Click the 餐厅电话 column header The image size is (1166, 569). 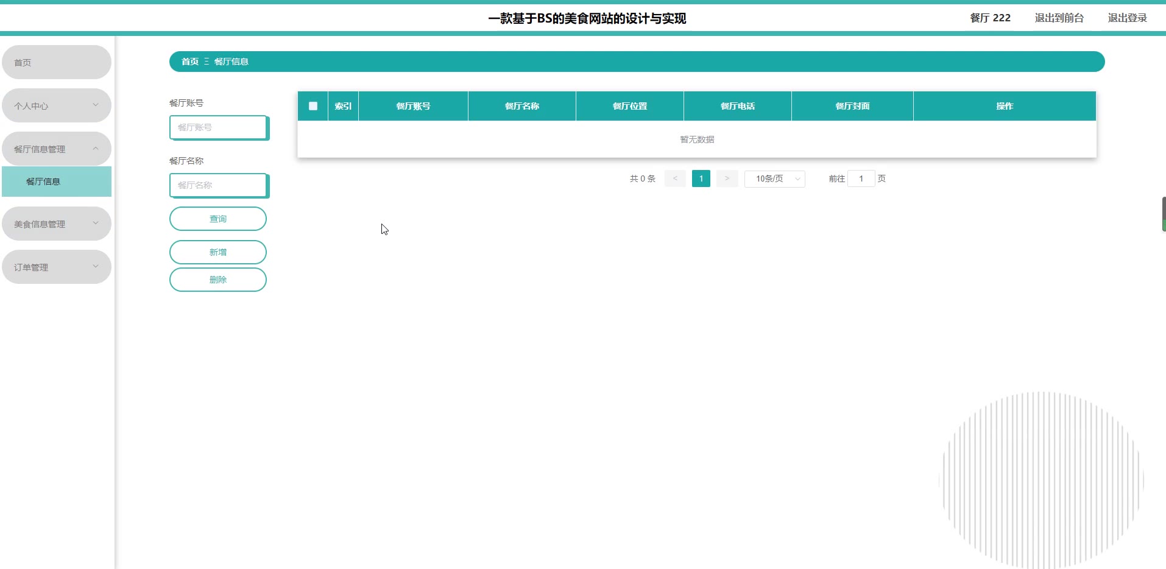point(738,106)
